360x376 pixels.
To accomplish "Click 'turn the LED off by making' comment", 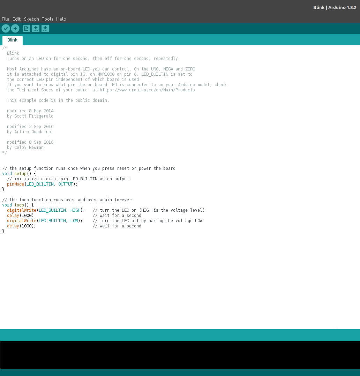I will click(x=148, y=221).
